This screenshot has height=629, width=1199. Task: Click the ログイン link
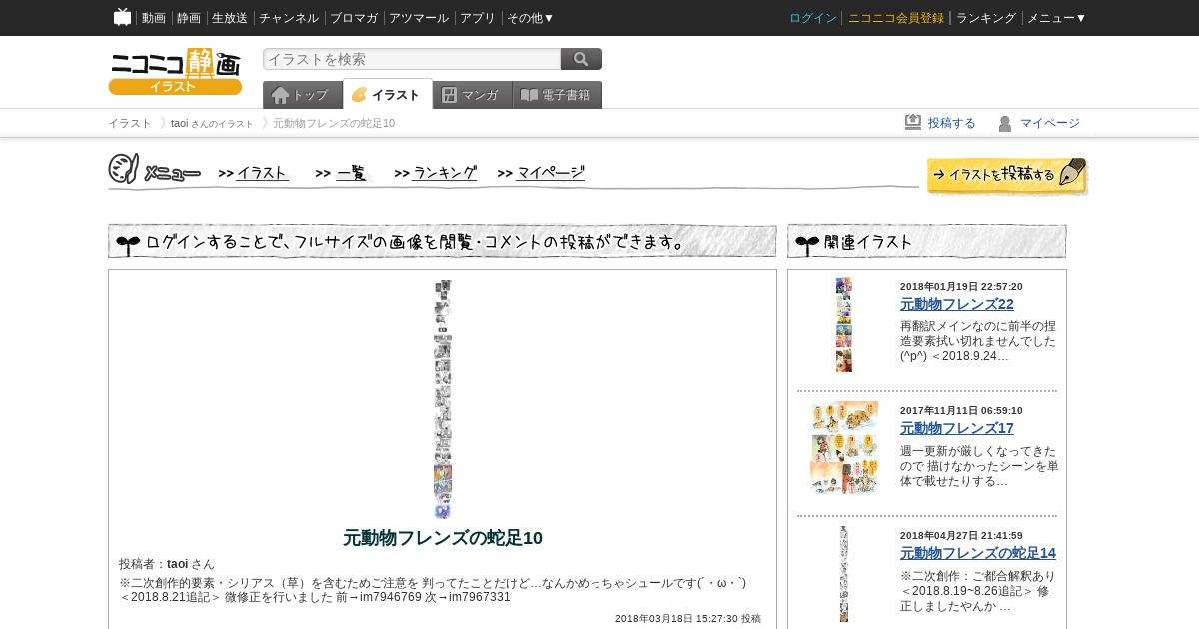[812, 18]
